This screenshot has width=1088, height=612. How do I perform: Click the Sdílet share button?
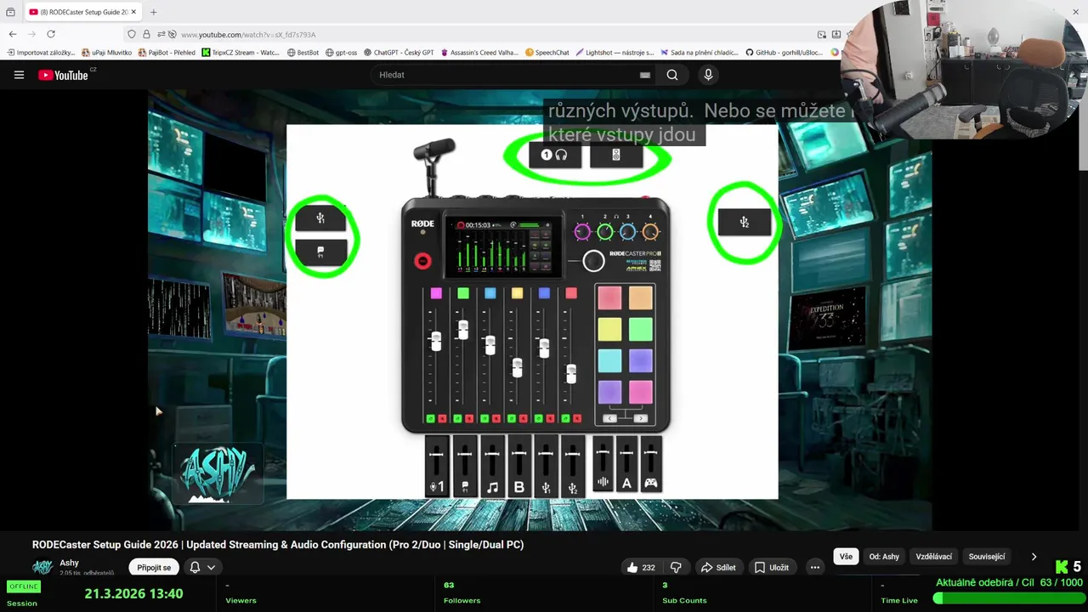pos(718,567)
